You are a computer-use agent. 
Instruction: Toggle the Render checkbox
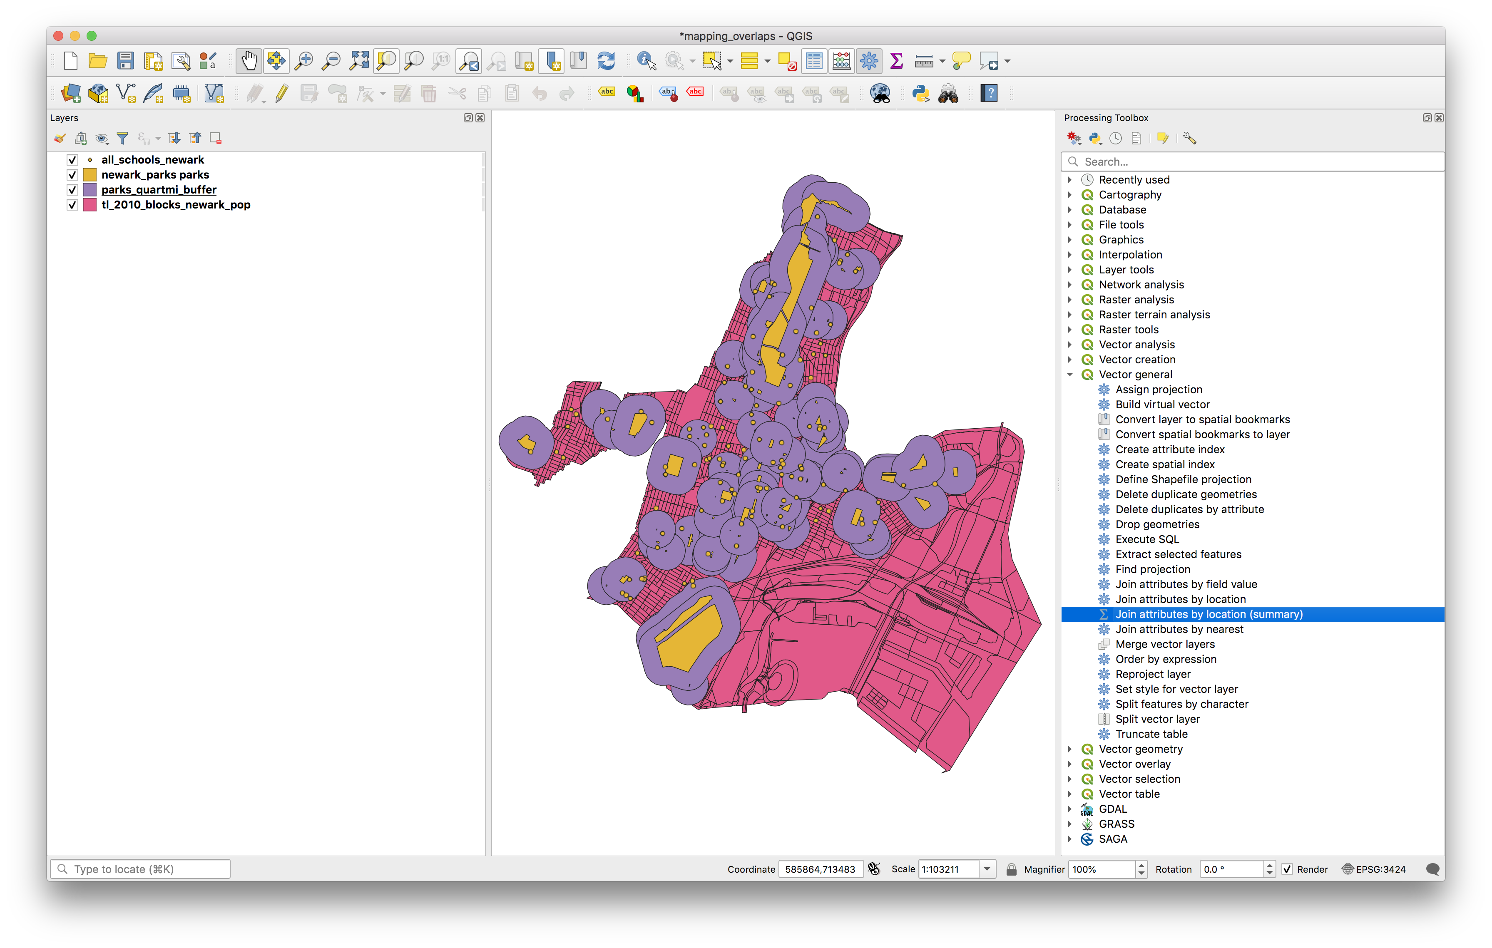tap(1287, 869)
